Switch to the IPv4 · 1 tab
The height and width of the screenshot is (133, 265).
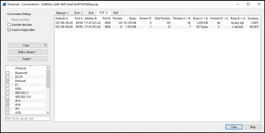point(79,13)
